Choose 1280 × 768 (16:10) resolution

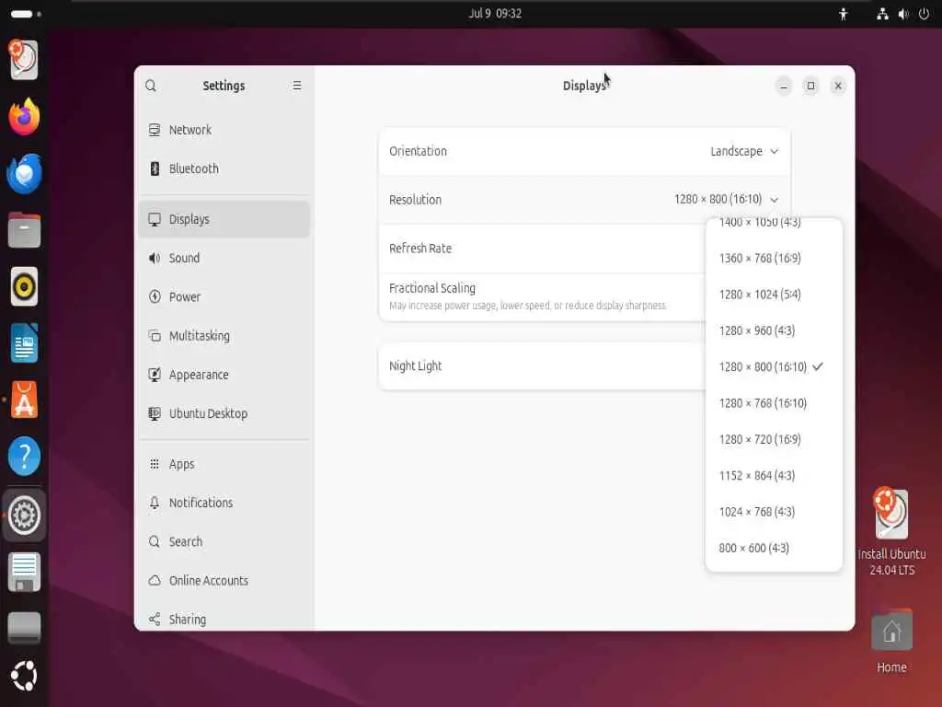(774, 403)
